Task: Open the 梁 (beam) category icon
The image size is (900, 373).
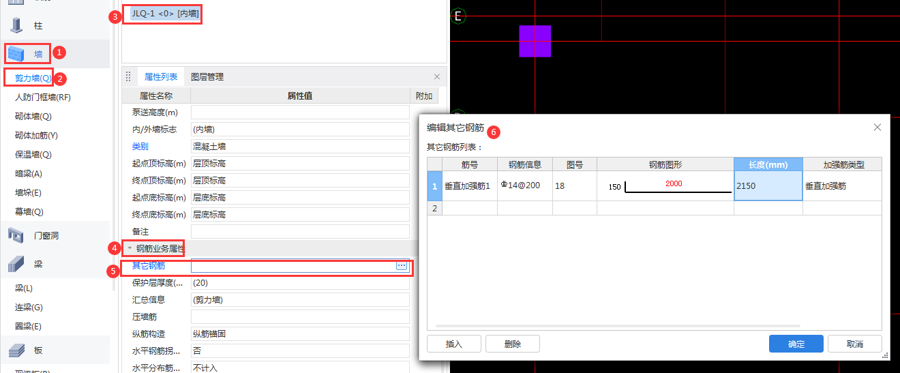Action: [18, 264]
